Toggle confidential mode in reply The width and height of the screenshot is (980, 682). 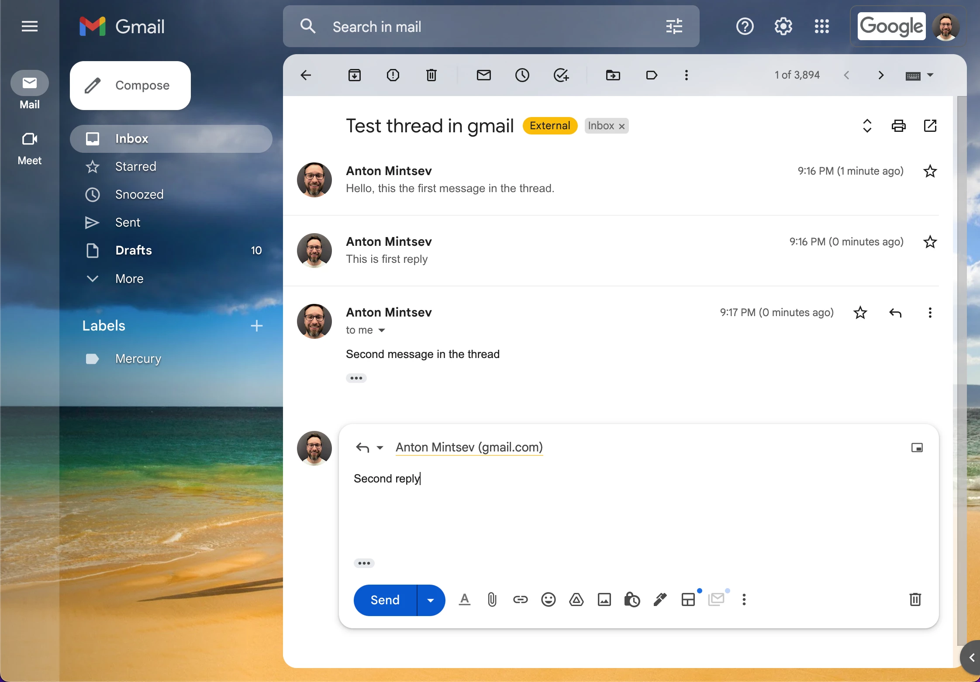[631, 599]
